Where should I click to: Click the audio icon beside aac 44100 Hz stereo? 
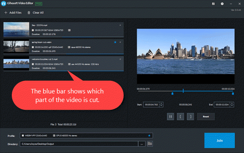(69, 64)
